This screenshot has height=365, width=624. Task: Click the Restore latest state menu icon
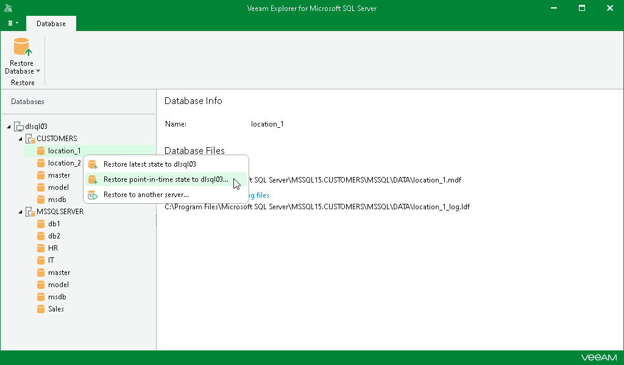pos(93,164)
